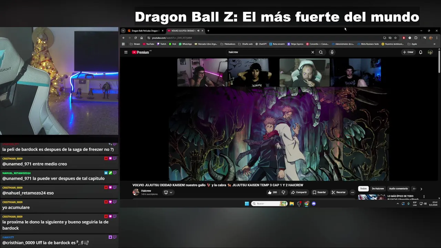The image size is (441, 248).
Task: Reload the current page
Action: click(x=135, y=38)
